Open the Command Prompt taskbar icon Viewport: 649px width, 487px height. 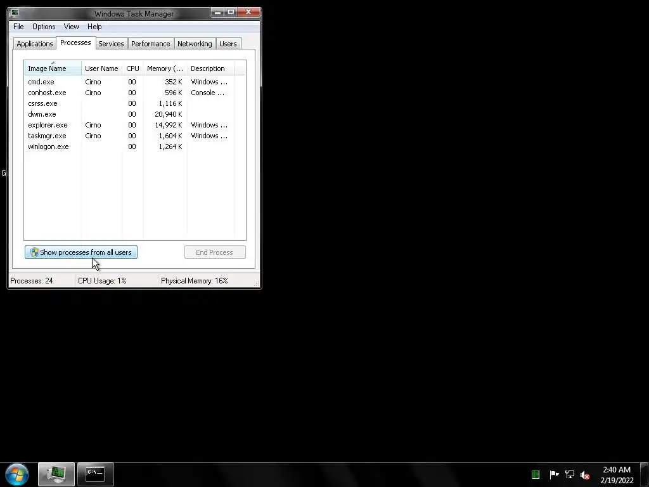click(96, 474)
